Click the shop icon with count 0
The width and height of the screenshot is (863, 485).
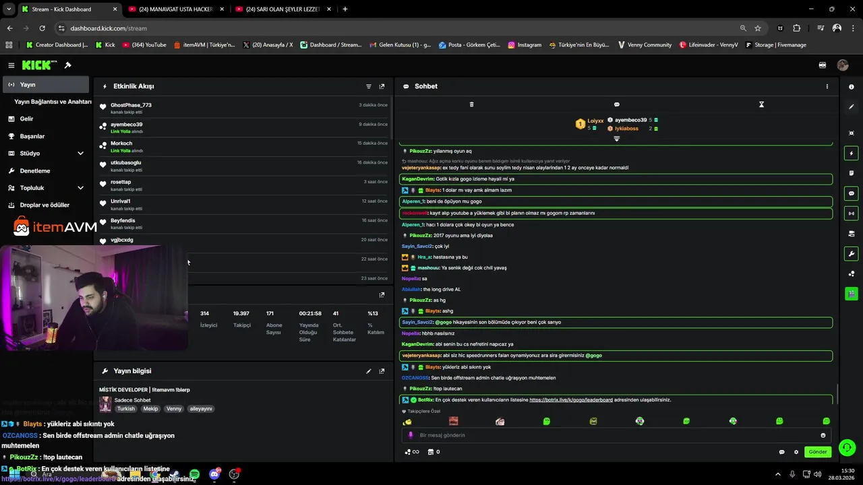[x=434, y=452]
